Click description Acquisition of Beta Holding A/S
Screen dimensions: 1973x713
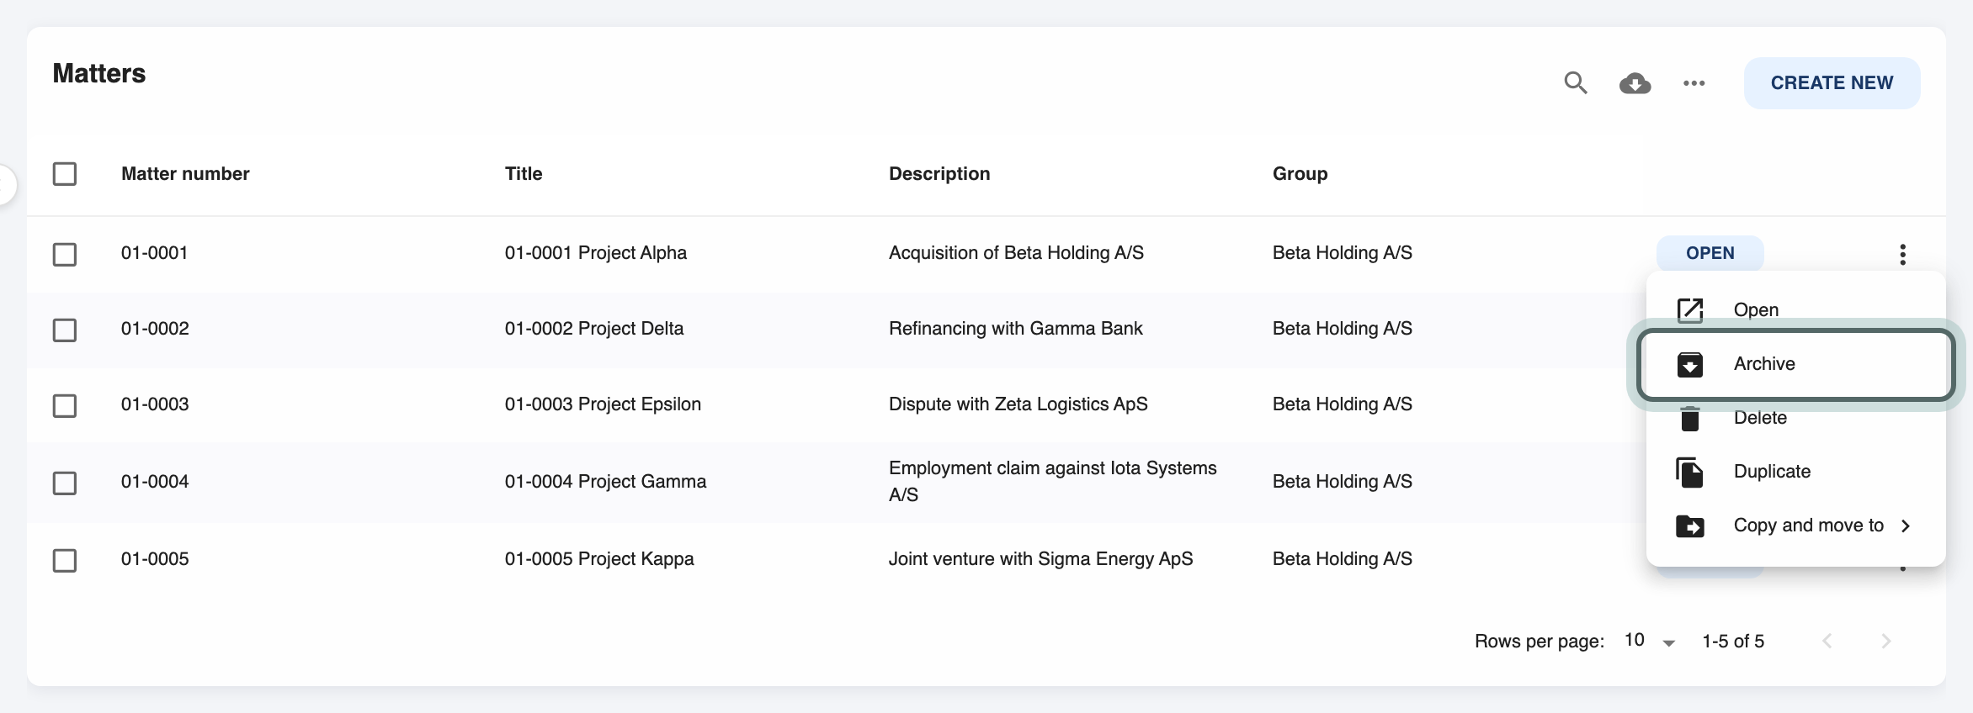[1016, 252]
